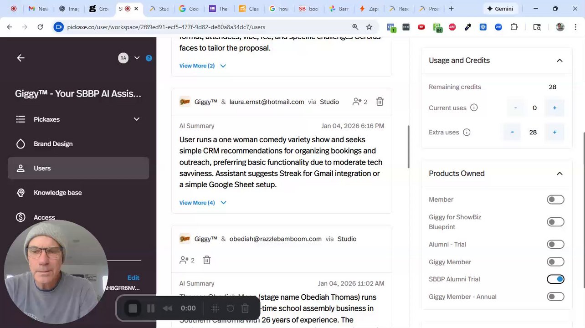The height and width of the screenshot is (328, 585).
Task: Click the Access dollar icon
Action: (21, 217)
